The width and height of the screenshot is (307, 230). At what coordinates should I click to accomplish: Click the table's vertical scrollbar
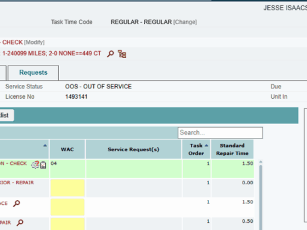pyautogui.click(x=261, y=197)
